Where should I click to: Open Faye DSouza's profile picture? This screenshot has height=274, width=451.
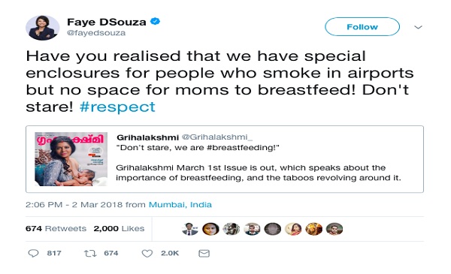pyautogui.click(x=43, y=28)
